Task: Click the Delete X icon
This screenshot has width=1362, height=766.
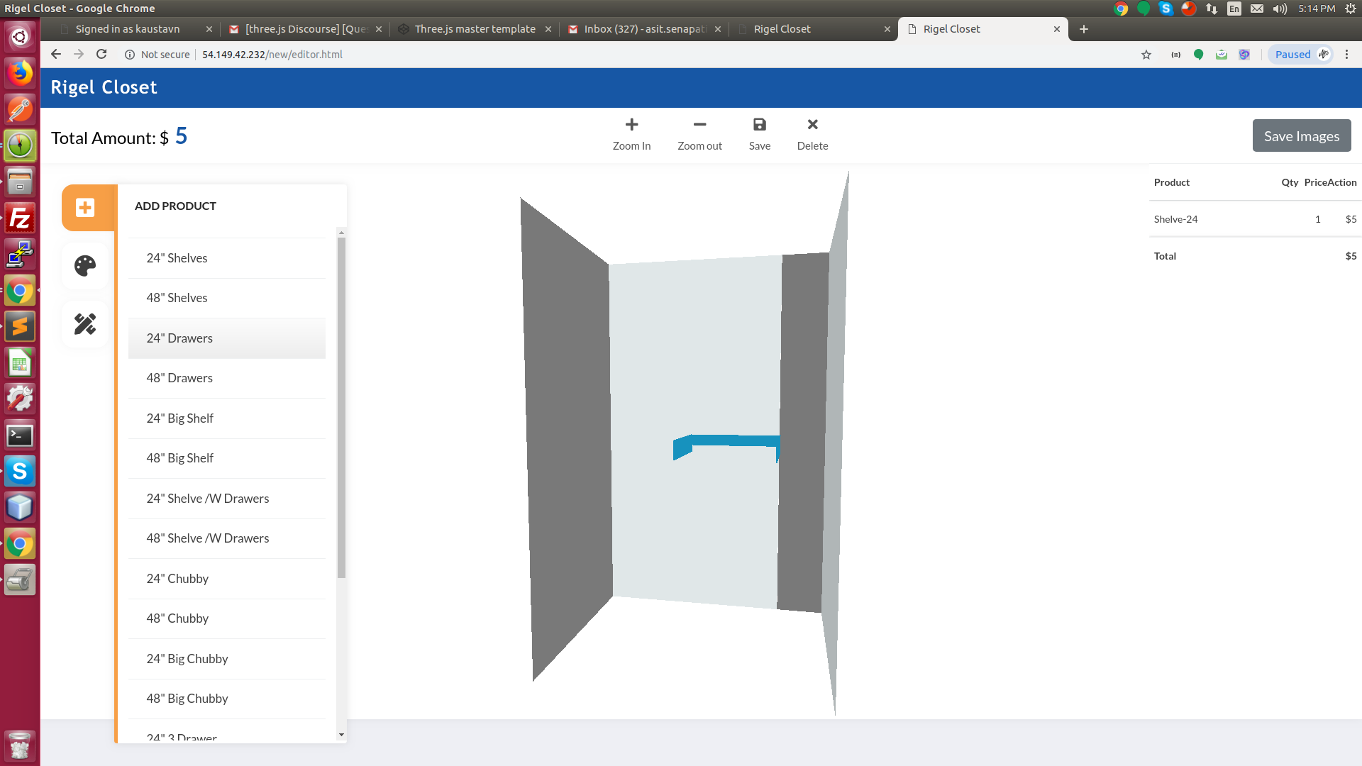Action: [813, 125]
